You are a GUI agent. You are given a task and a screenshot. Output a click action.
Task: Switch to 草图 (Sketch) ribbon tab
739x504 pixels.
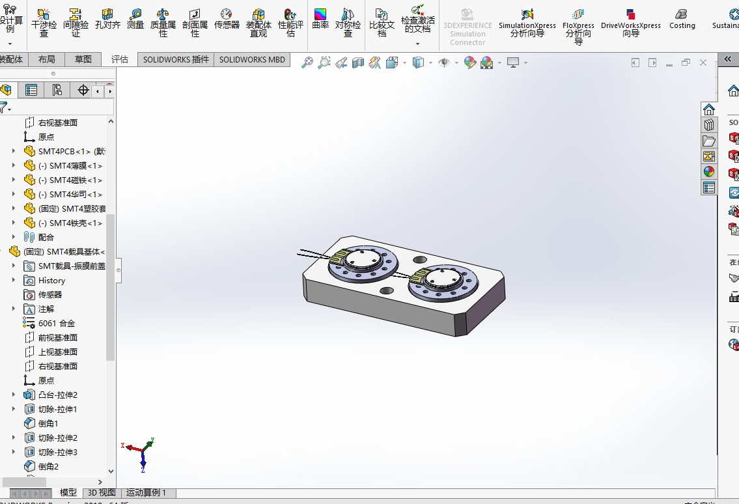click(83, 59)
